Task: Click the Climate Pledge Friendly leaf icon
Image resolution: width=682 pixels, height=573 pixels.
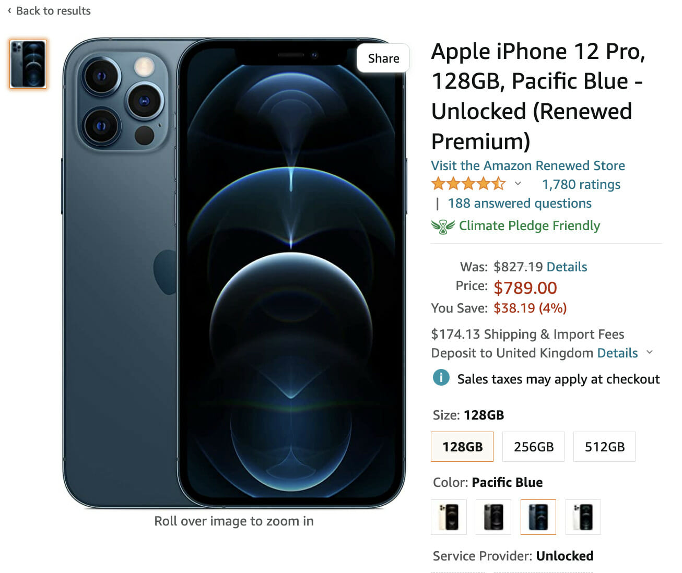Action: pos(442,226)
